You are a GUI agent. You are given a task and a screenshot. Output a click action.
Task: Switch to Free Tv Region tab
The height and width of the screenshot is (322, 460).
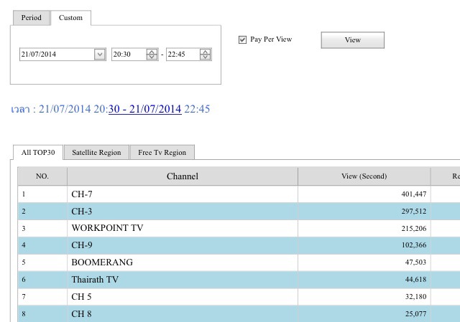[162, 153]
